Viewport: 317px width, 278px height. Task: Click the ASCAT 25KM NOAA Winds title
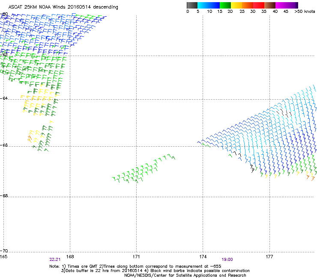63,7
